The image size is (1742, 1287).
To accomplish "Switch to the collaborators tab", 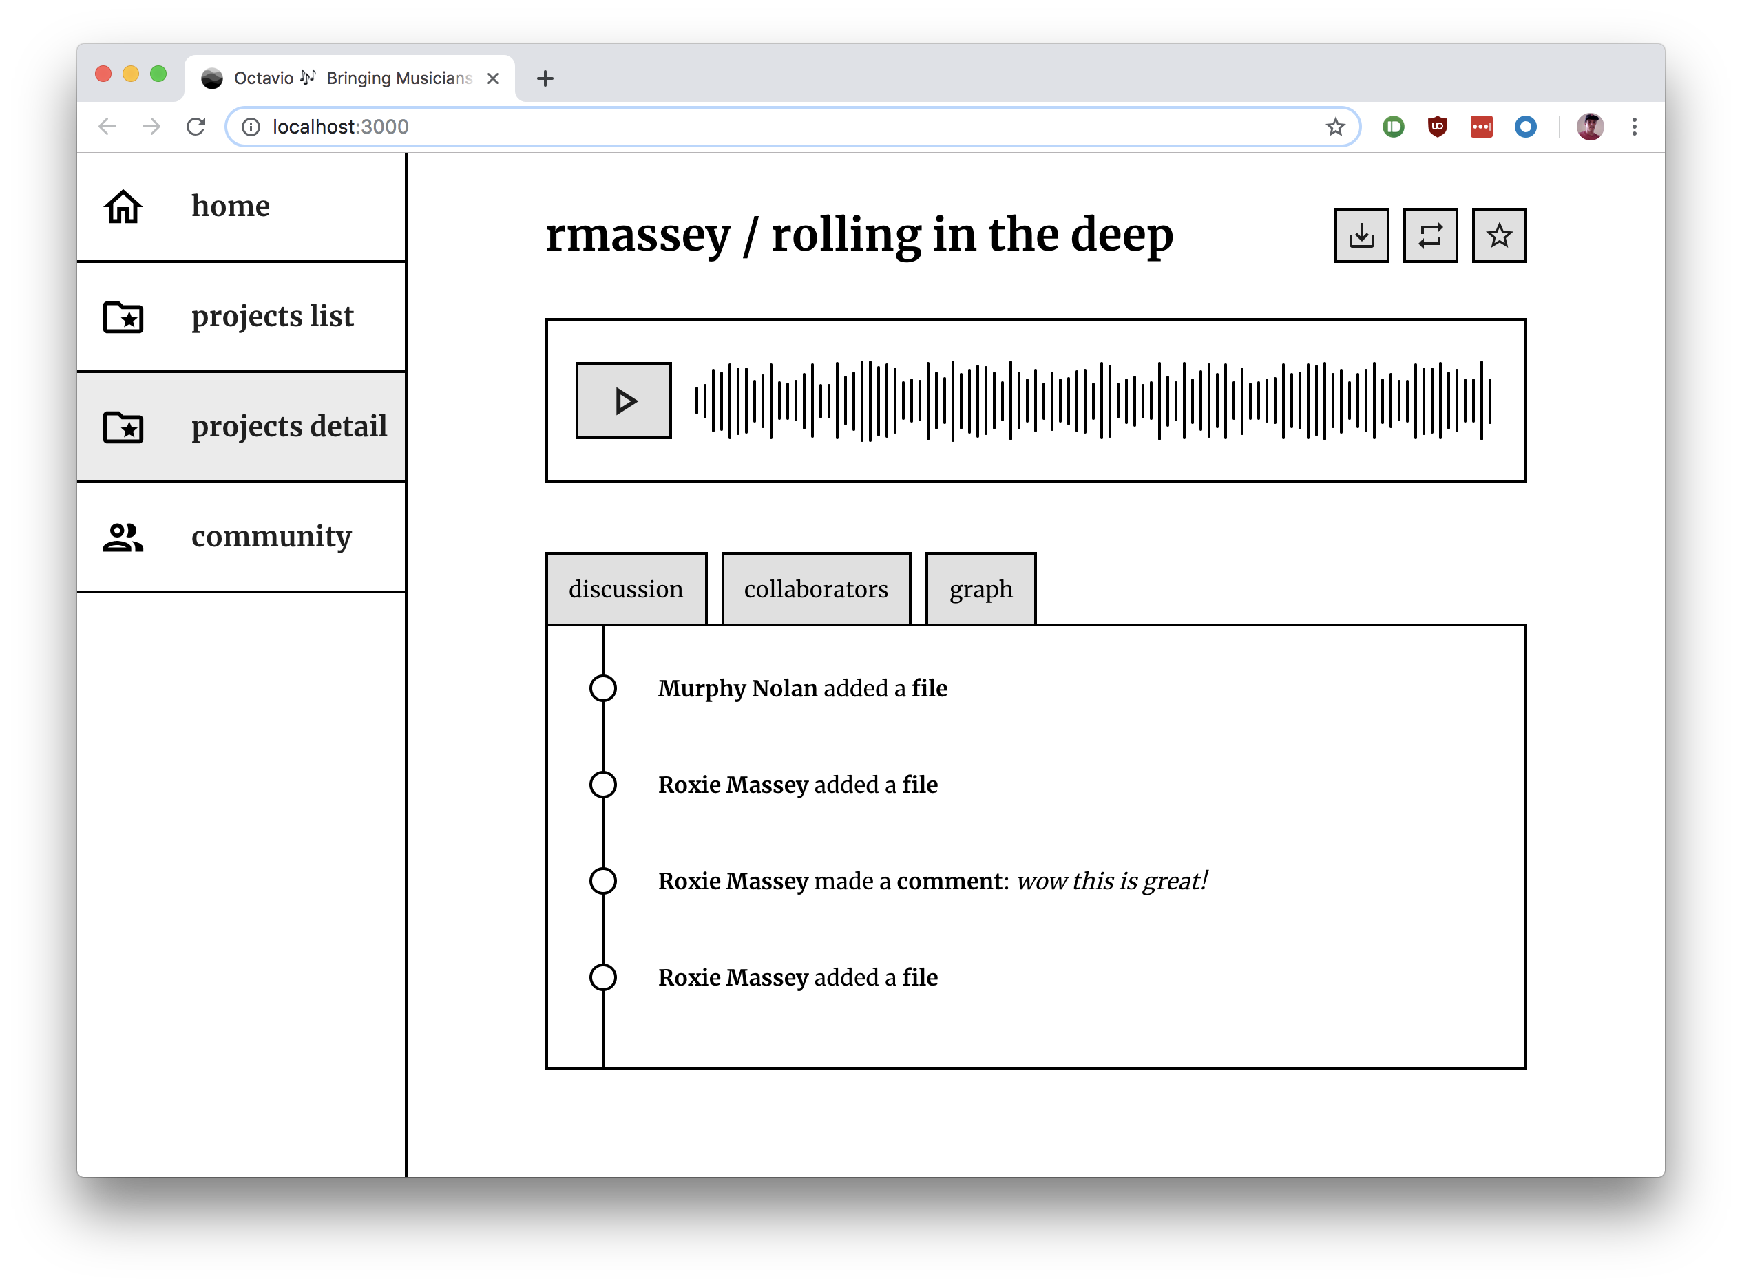I will click(815, 589).
